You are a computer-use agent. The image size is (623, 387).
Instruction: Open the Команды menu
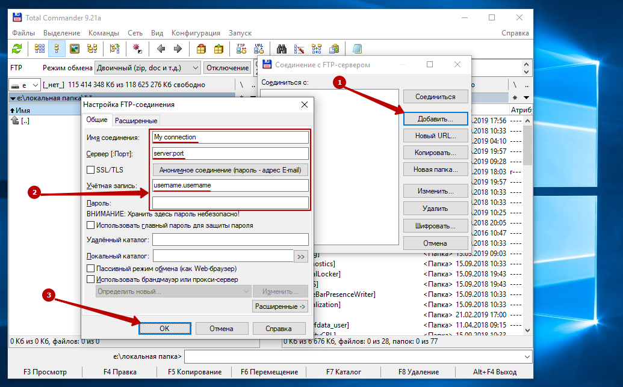point(104,33)
